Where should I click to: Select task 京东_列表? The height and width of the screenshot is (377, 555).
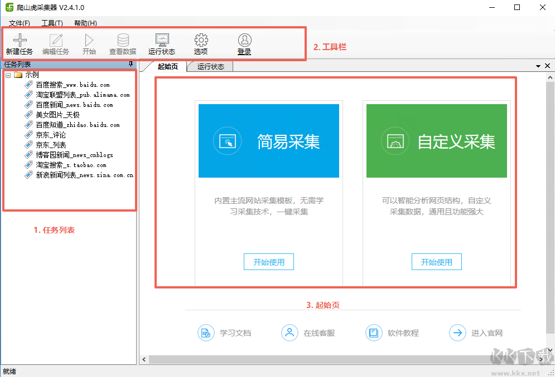tap(51, 145)
